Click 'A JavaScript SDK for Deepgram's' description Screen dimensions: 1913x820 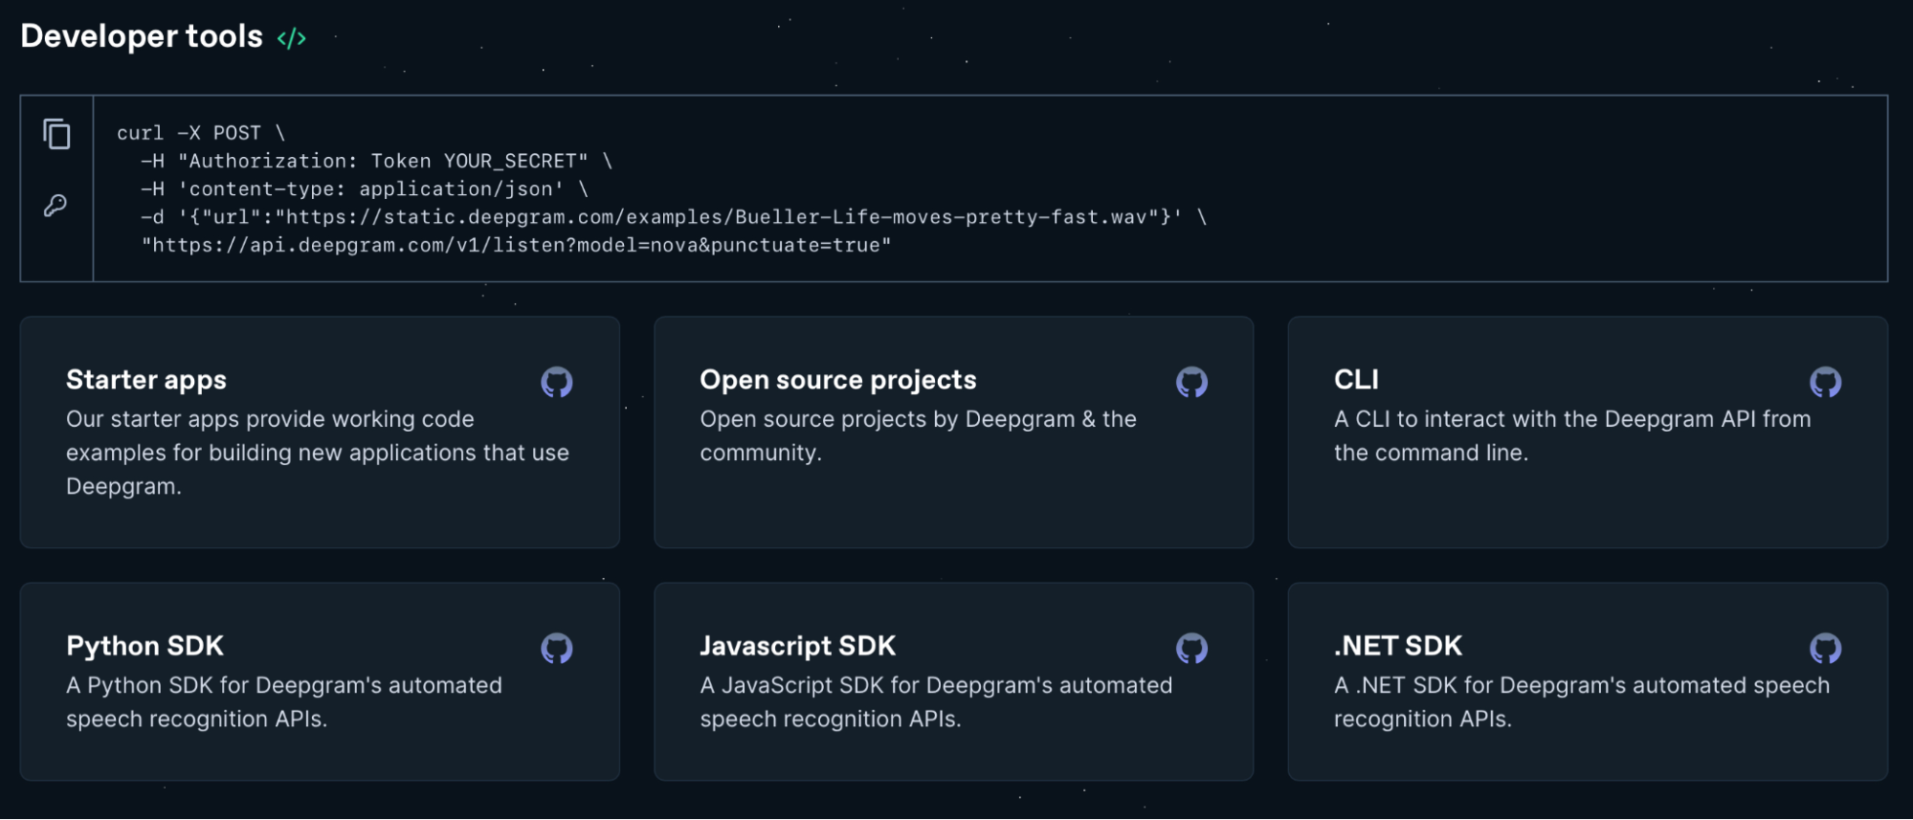936,701
